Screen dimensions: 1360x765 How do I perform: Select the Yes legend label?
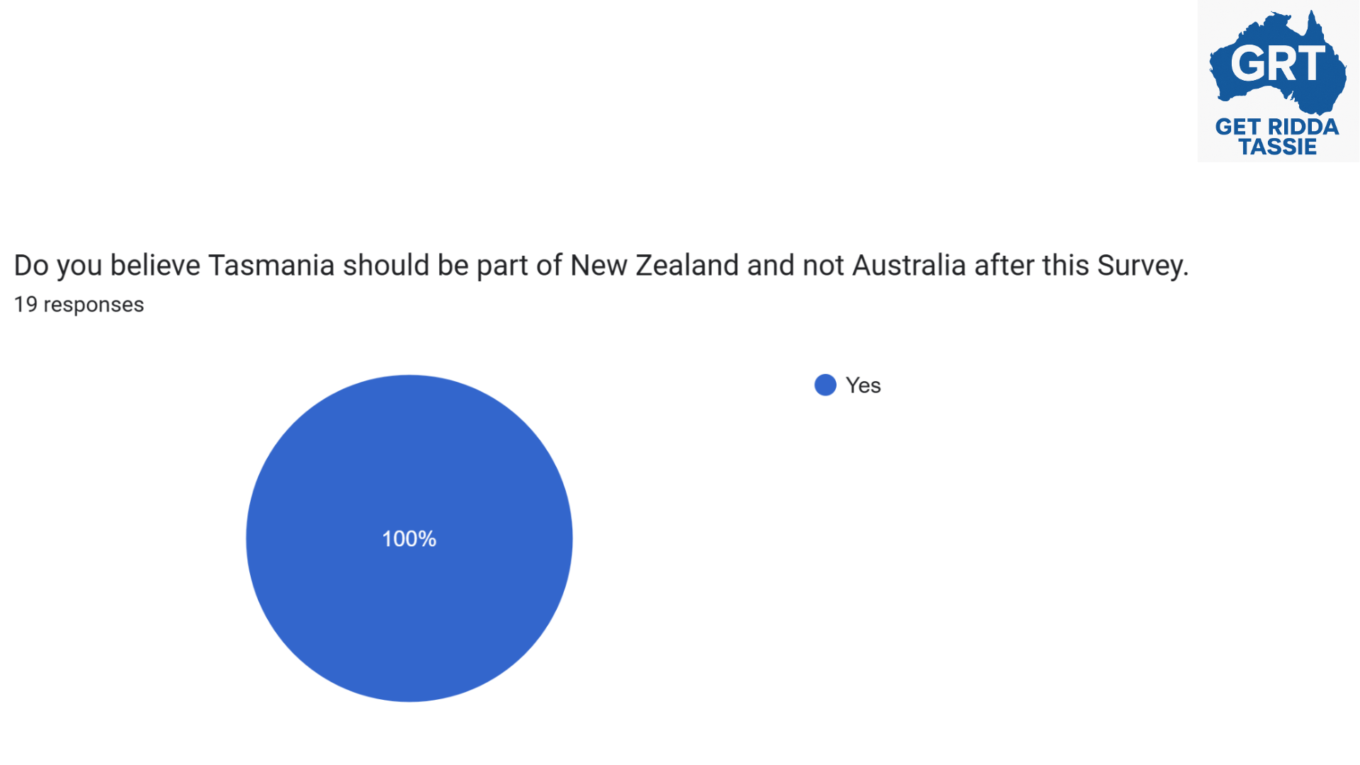tap(863, 385)
